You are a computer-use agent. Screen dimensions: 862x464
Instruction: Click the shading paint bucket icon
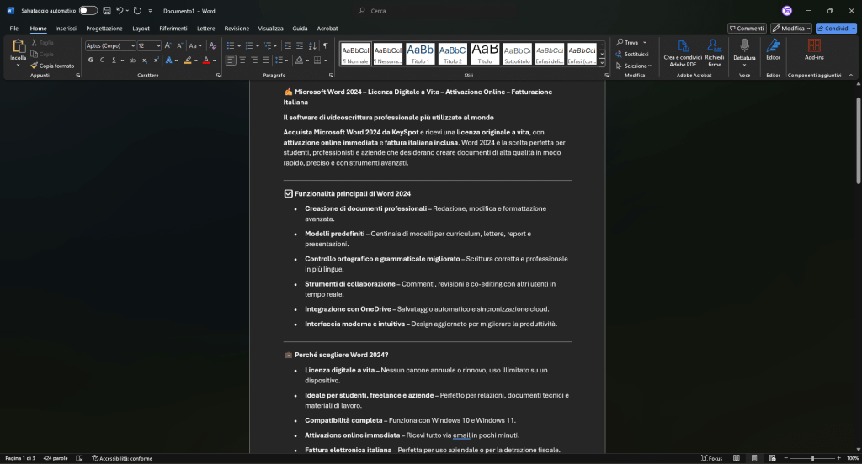coord(299,60)
